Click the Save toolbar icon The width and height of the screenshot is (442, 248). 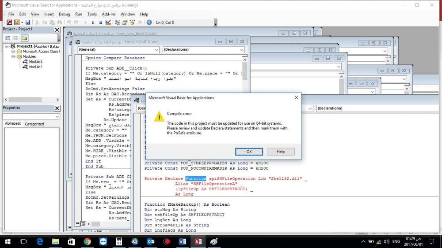27,22
